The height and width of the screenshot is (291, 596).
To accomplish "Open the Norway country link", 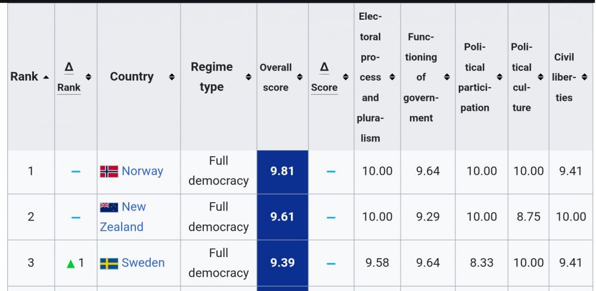I will click(x=142, y=171).
